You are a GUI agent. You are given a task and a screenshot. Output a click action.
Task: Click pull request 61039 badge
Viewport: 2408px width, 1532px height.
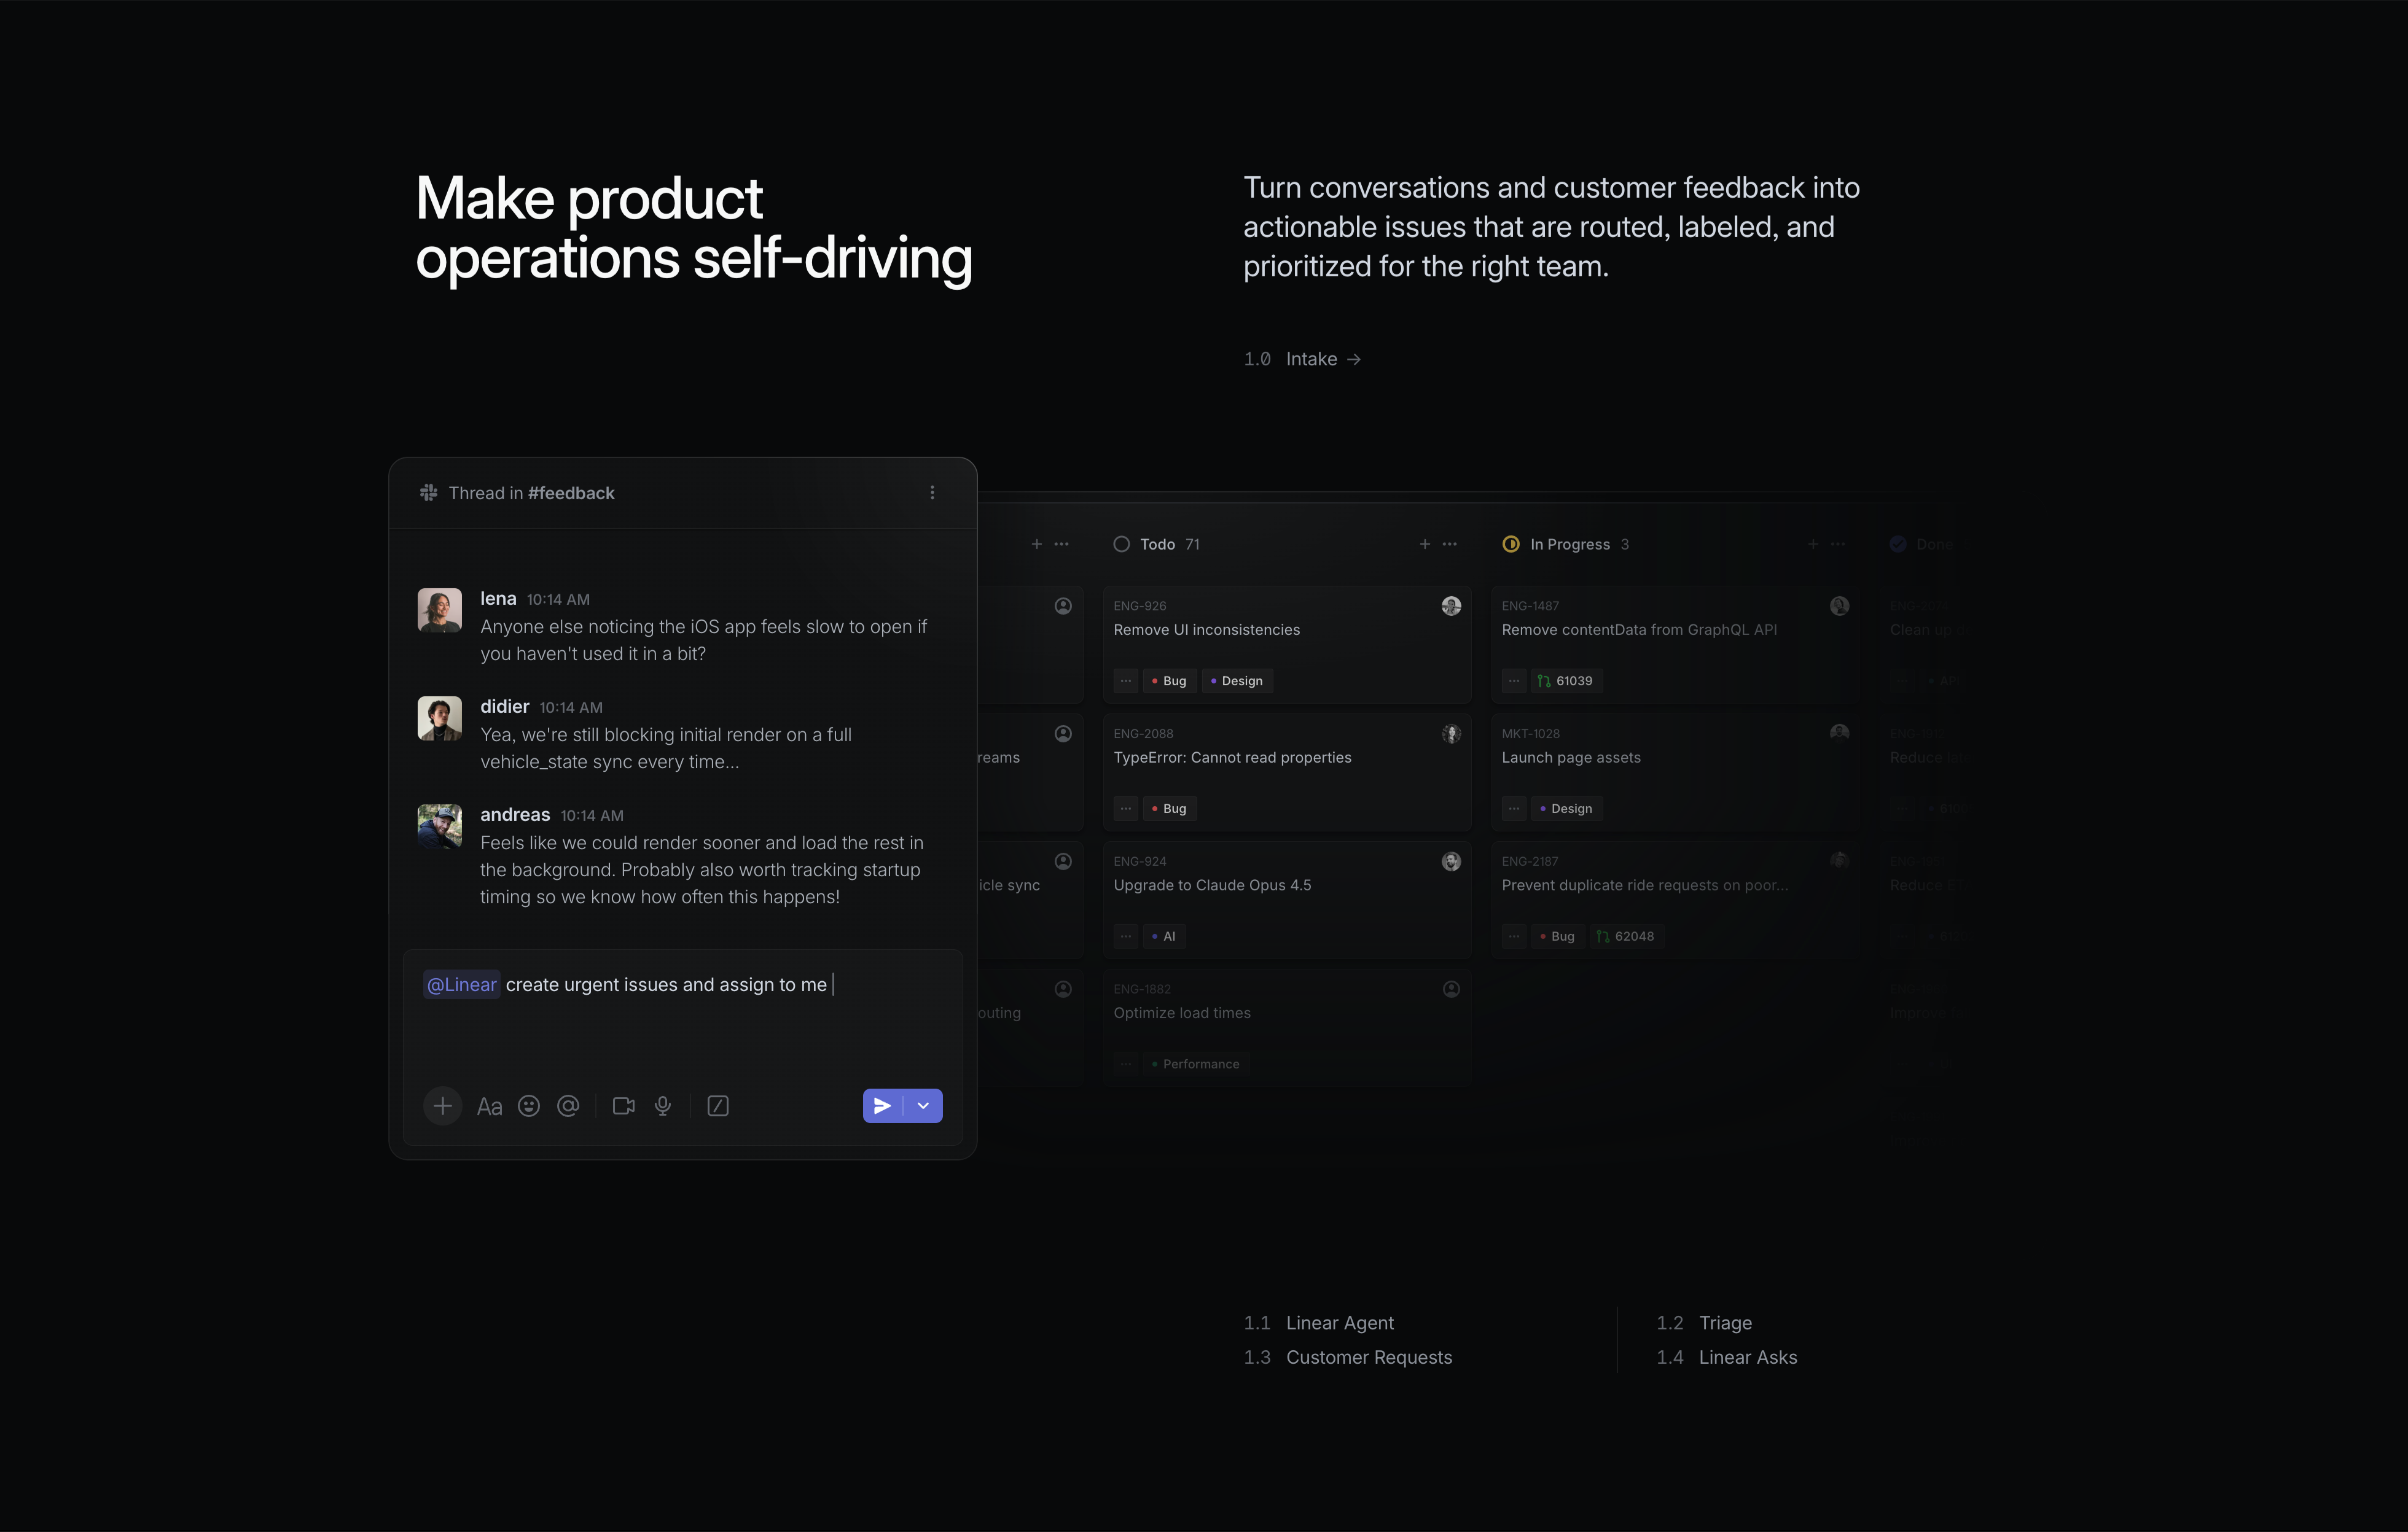coord(1566,680)
